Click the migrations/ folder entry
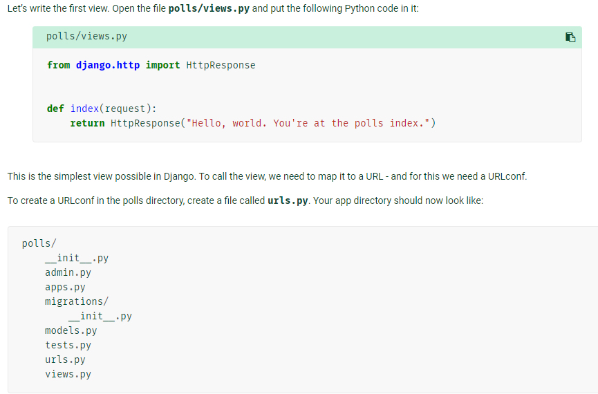The width and height of the screenshot is (598, 394). pyautogui.click(x=77, y=301)
